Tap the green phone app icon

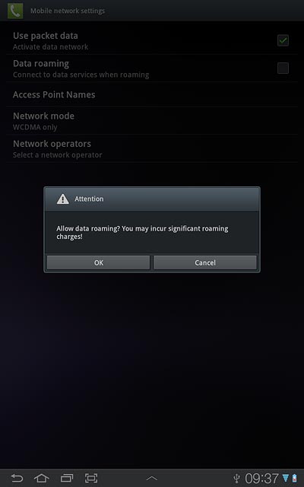tap(15, 11)
